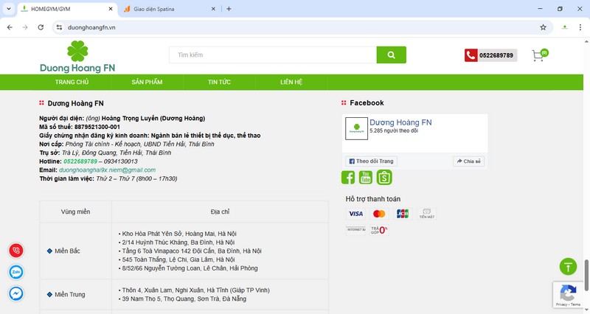Screen dimensions: 590x314
Task: Click the Chia sẻ share button
Action: click(468, 161)
